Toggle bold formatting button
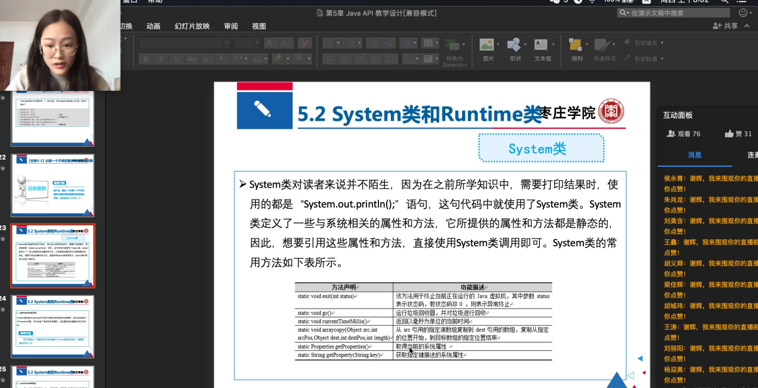This screenshot has width=758, height=388. (x=145, y=59)
